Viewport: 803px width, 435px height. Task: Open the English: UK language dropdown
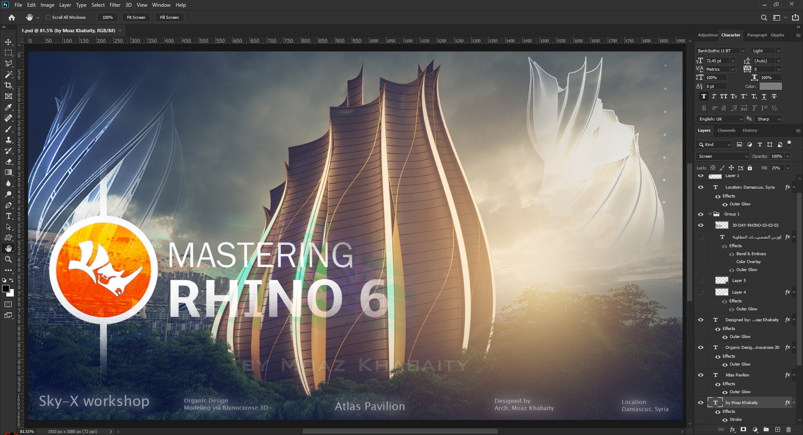[720, 119]
